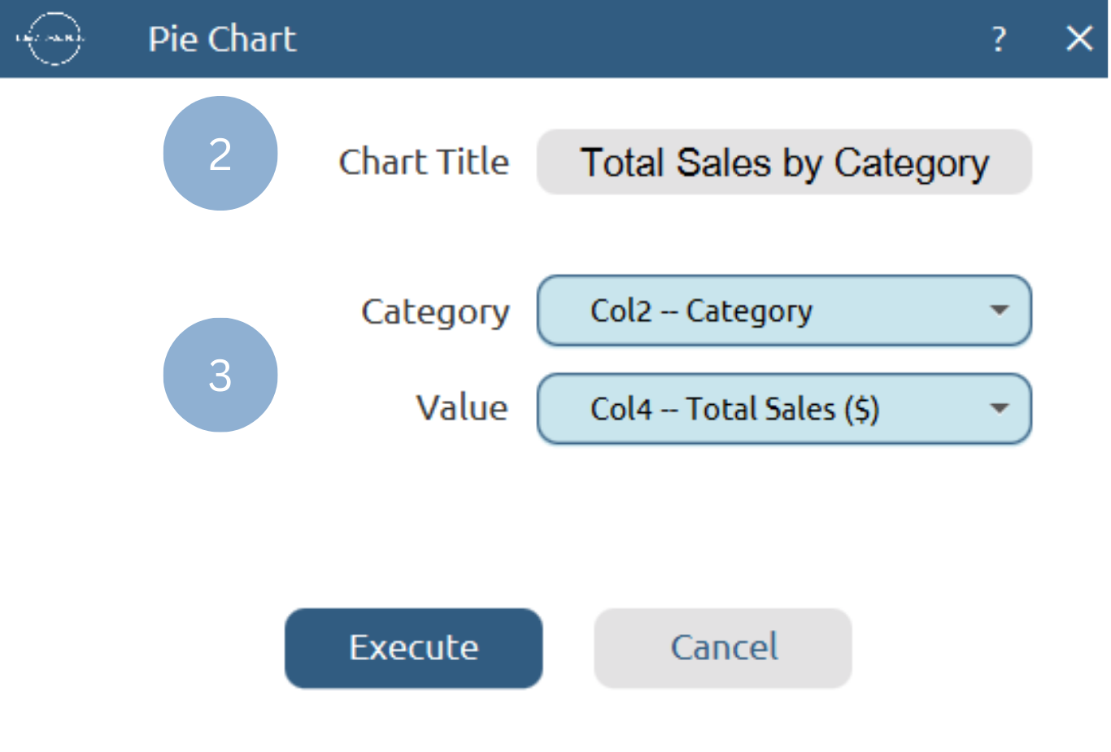Open the Value dropdown arrow
Viewport: 1111px width, 752px height.
pyautogui.click(x=998, y=409)
